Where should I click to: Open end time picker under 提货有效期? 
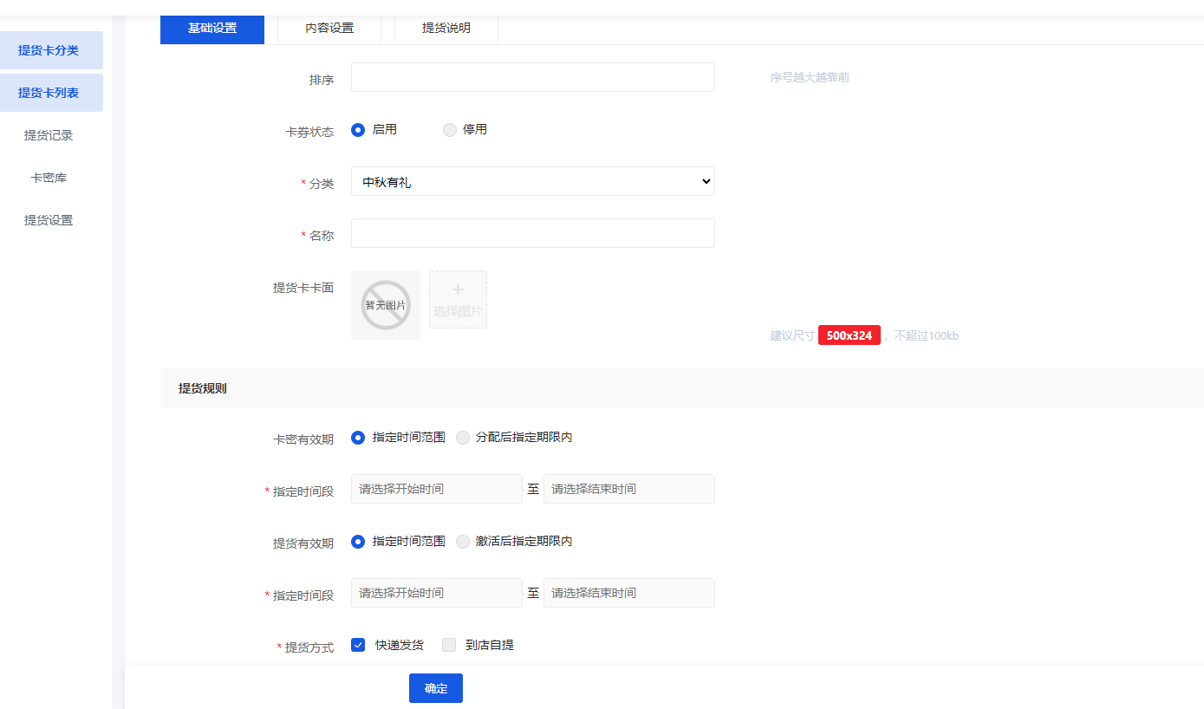[x=628, y=593]
